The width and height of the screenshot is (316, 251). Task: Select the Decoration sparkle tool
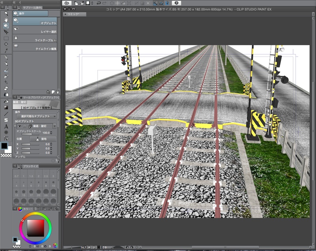[6, 82]
